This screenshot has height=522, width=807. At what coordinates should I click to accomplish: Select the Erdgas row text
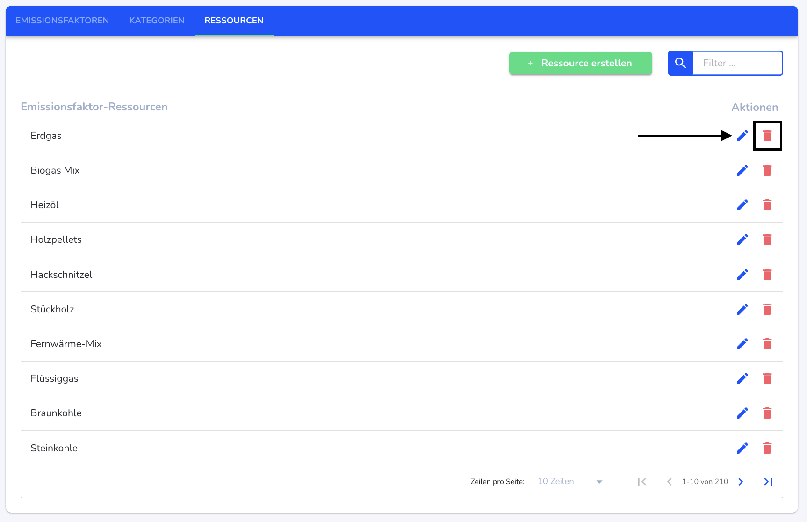click(46, 136)
